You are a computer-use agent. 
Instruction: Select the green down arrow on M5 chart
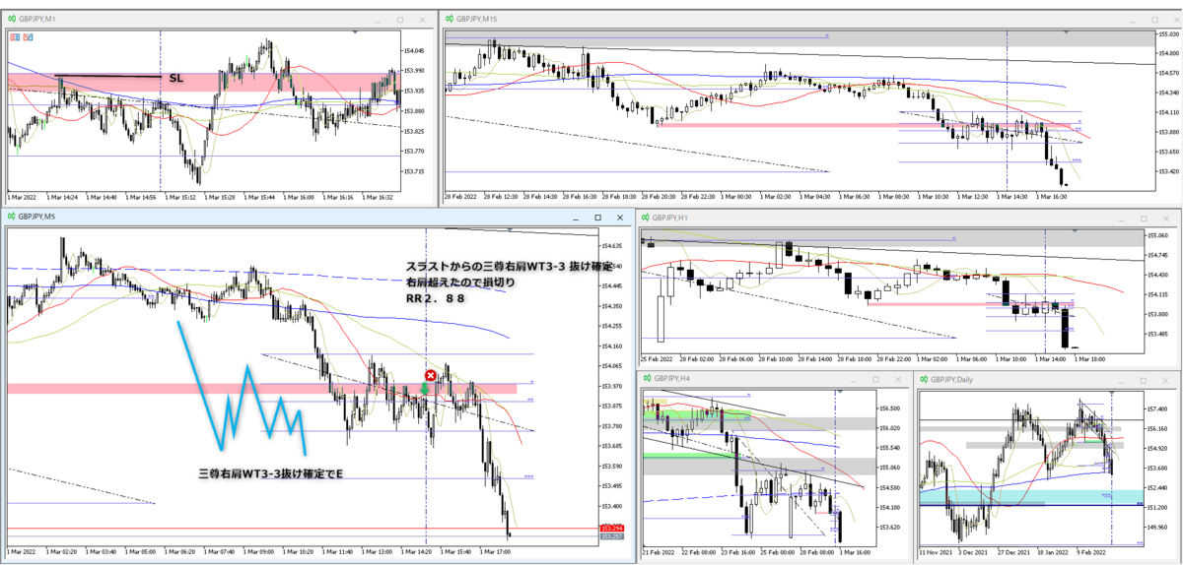point(424,389)
